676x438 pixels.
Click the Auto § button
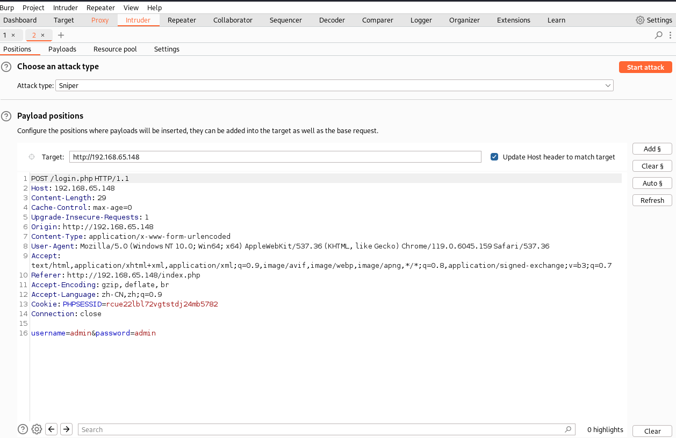pos(652,183)
